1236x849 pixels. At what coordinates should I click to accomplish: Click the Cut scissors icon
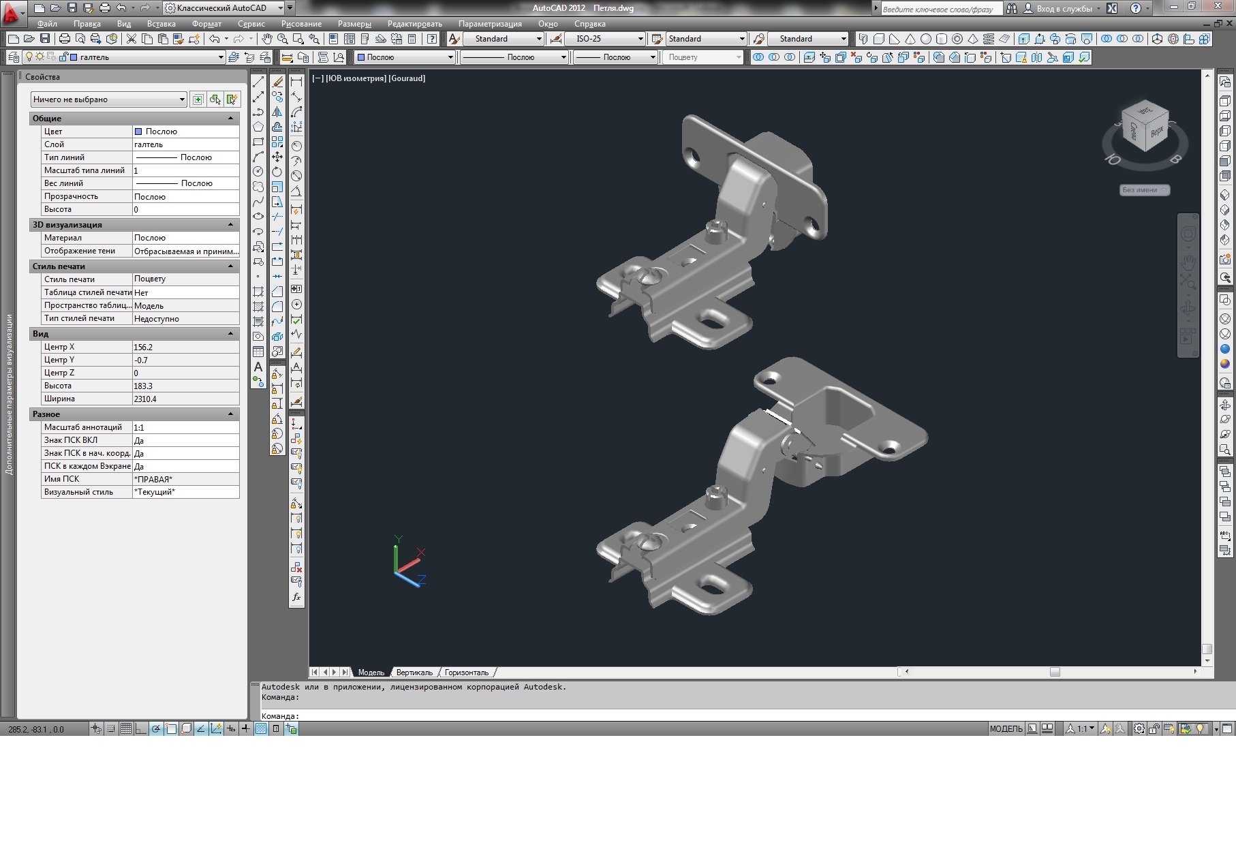[x=132, y=39]
